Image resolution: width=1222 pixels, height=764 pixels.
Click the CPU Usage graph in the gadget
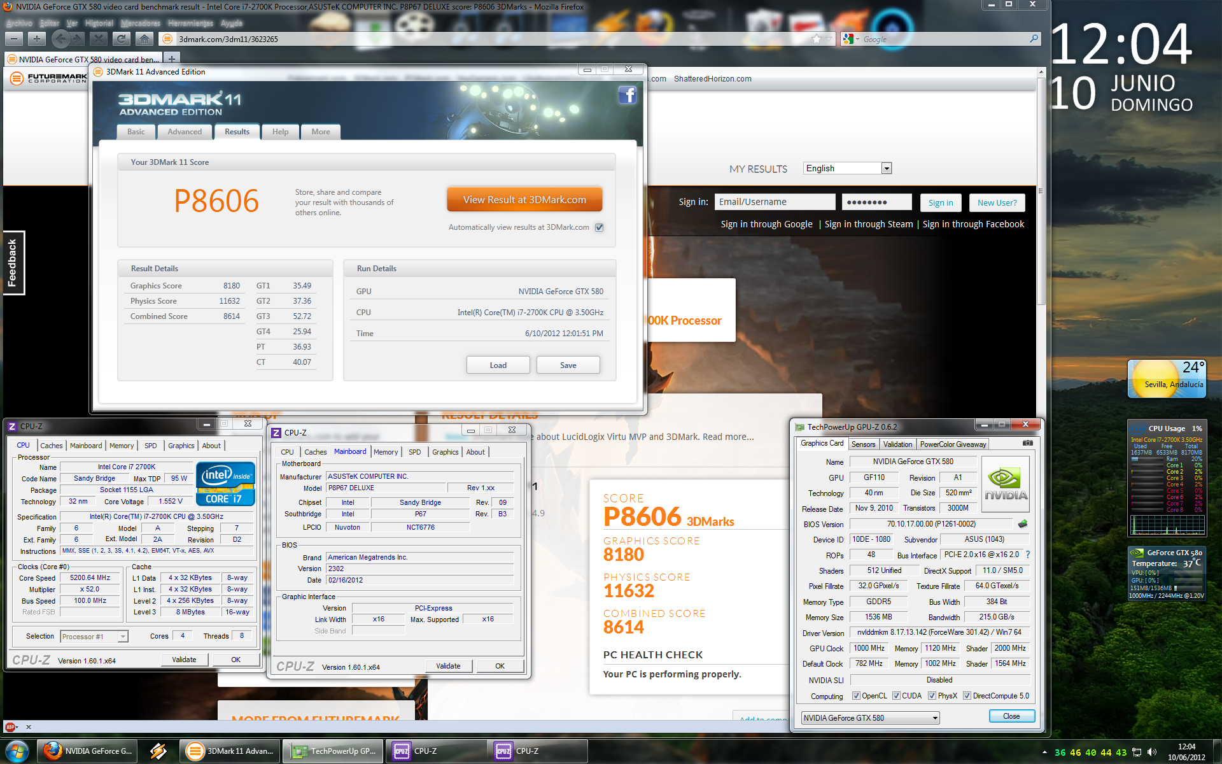(1167, 525)
